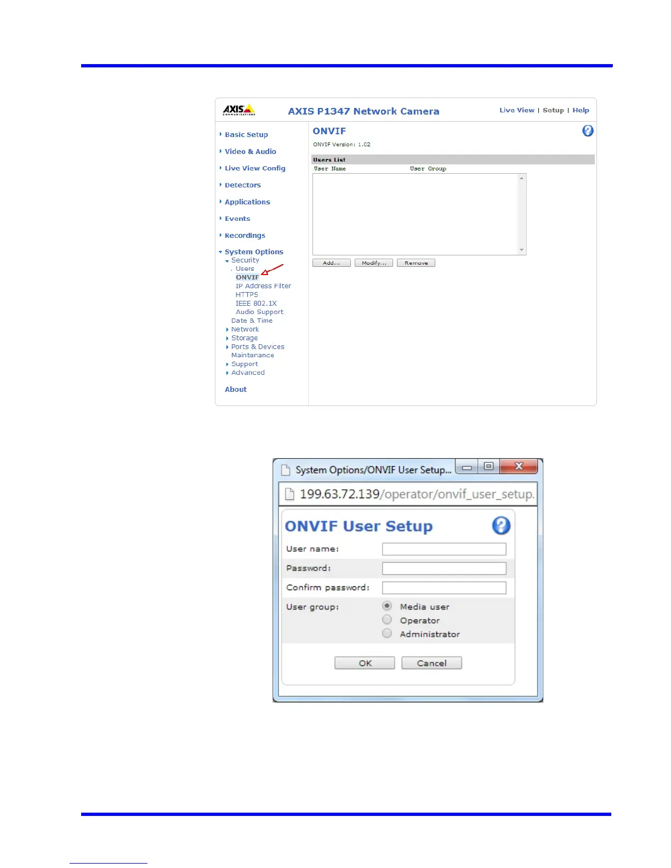
Task: Expand Live View Config
Action: coord(255,169)
